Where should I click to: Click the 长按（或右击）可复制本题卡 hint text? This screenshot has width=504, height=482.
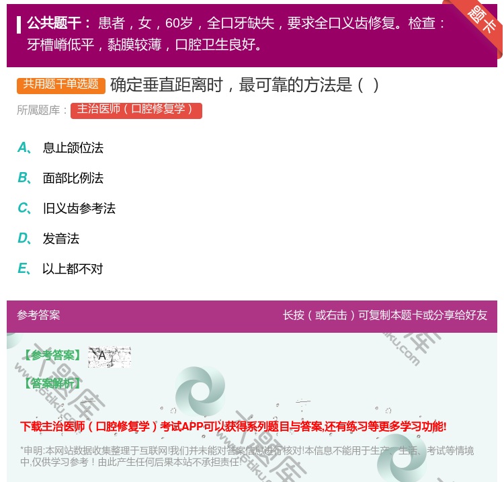(385, 315)
